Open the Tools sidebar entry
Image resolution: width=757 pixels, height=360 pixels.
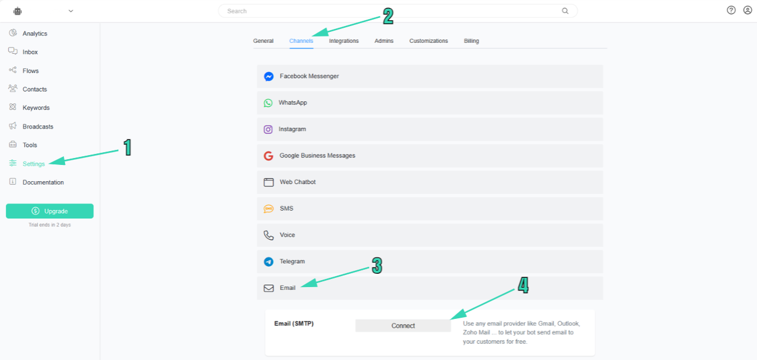[x=30, y=145]
